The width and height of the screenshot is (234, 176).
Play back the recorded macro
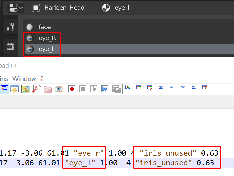94,89
